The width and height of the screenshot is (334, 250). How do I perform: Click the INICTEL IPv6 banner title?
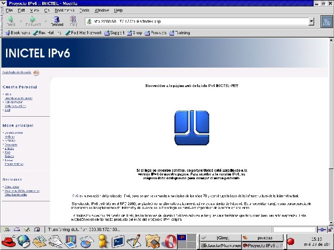38,53
